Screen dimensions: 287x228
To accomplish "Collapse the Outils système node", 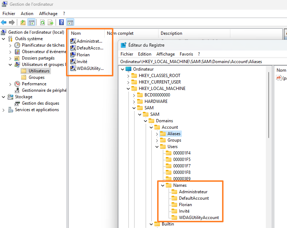I will 4,39.
